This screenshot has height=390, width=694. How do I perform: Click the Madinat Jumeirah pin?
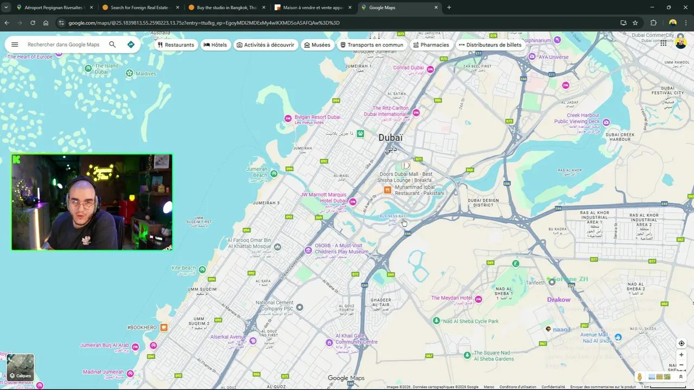click(x=130, y=373)
